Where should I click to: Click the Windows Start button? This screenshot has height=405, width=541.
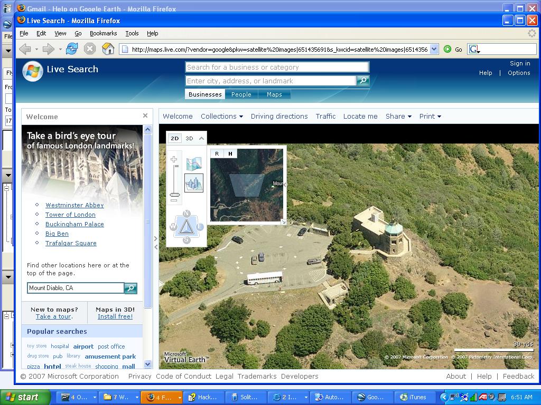pos(24,397)
